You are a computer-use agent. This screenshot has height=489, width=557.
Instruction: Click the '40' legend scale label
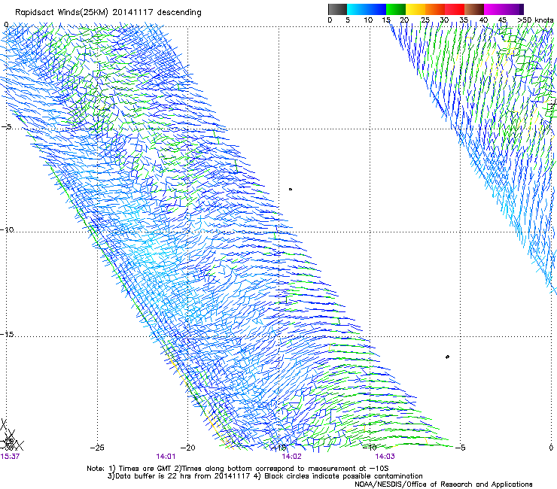483,20
